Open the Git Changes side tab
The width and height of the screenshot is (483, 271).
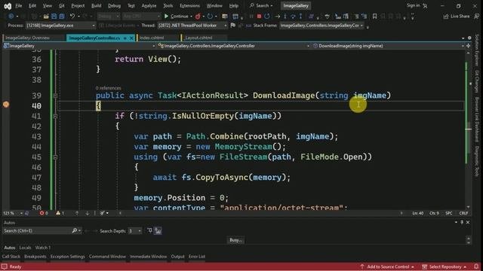[x=477, y=82]
